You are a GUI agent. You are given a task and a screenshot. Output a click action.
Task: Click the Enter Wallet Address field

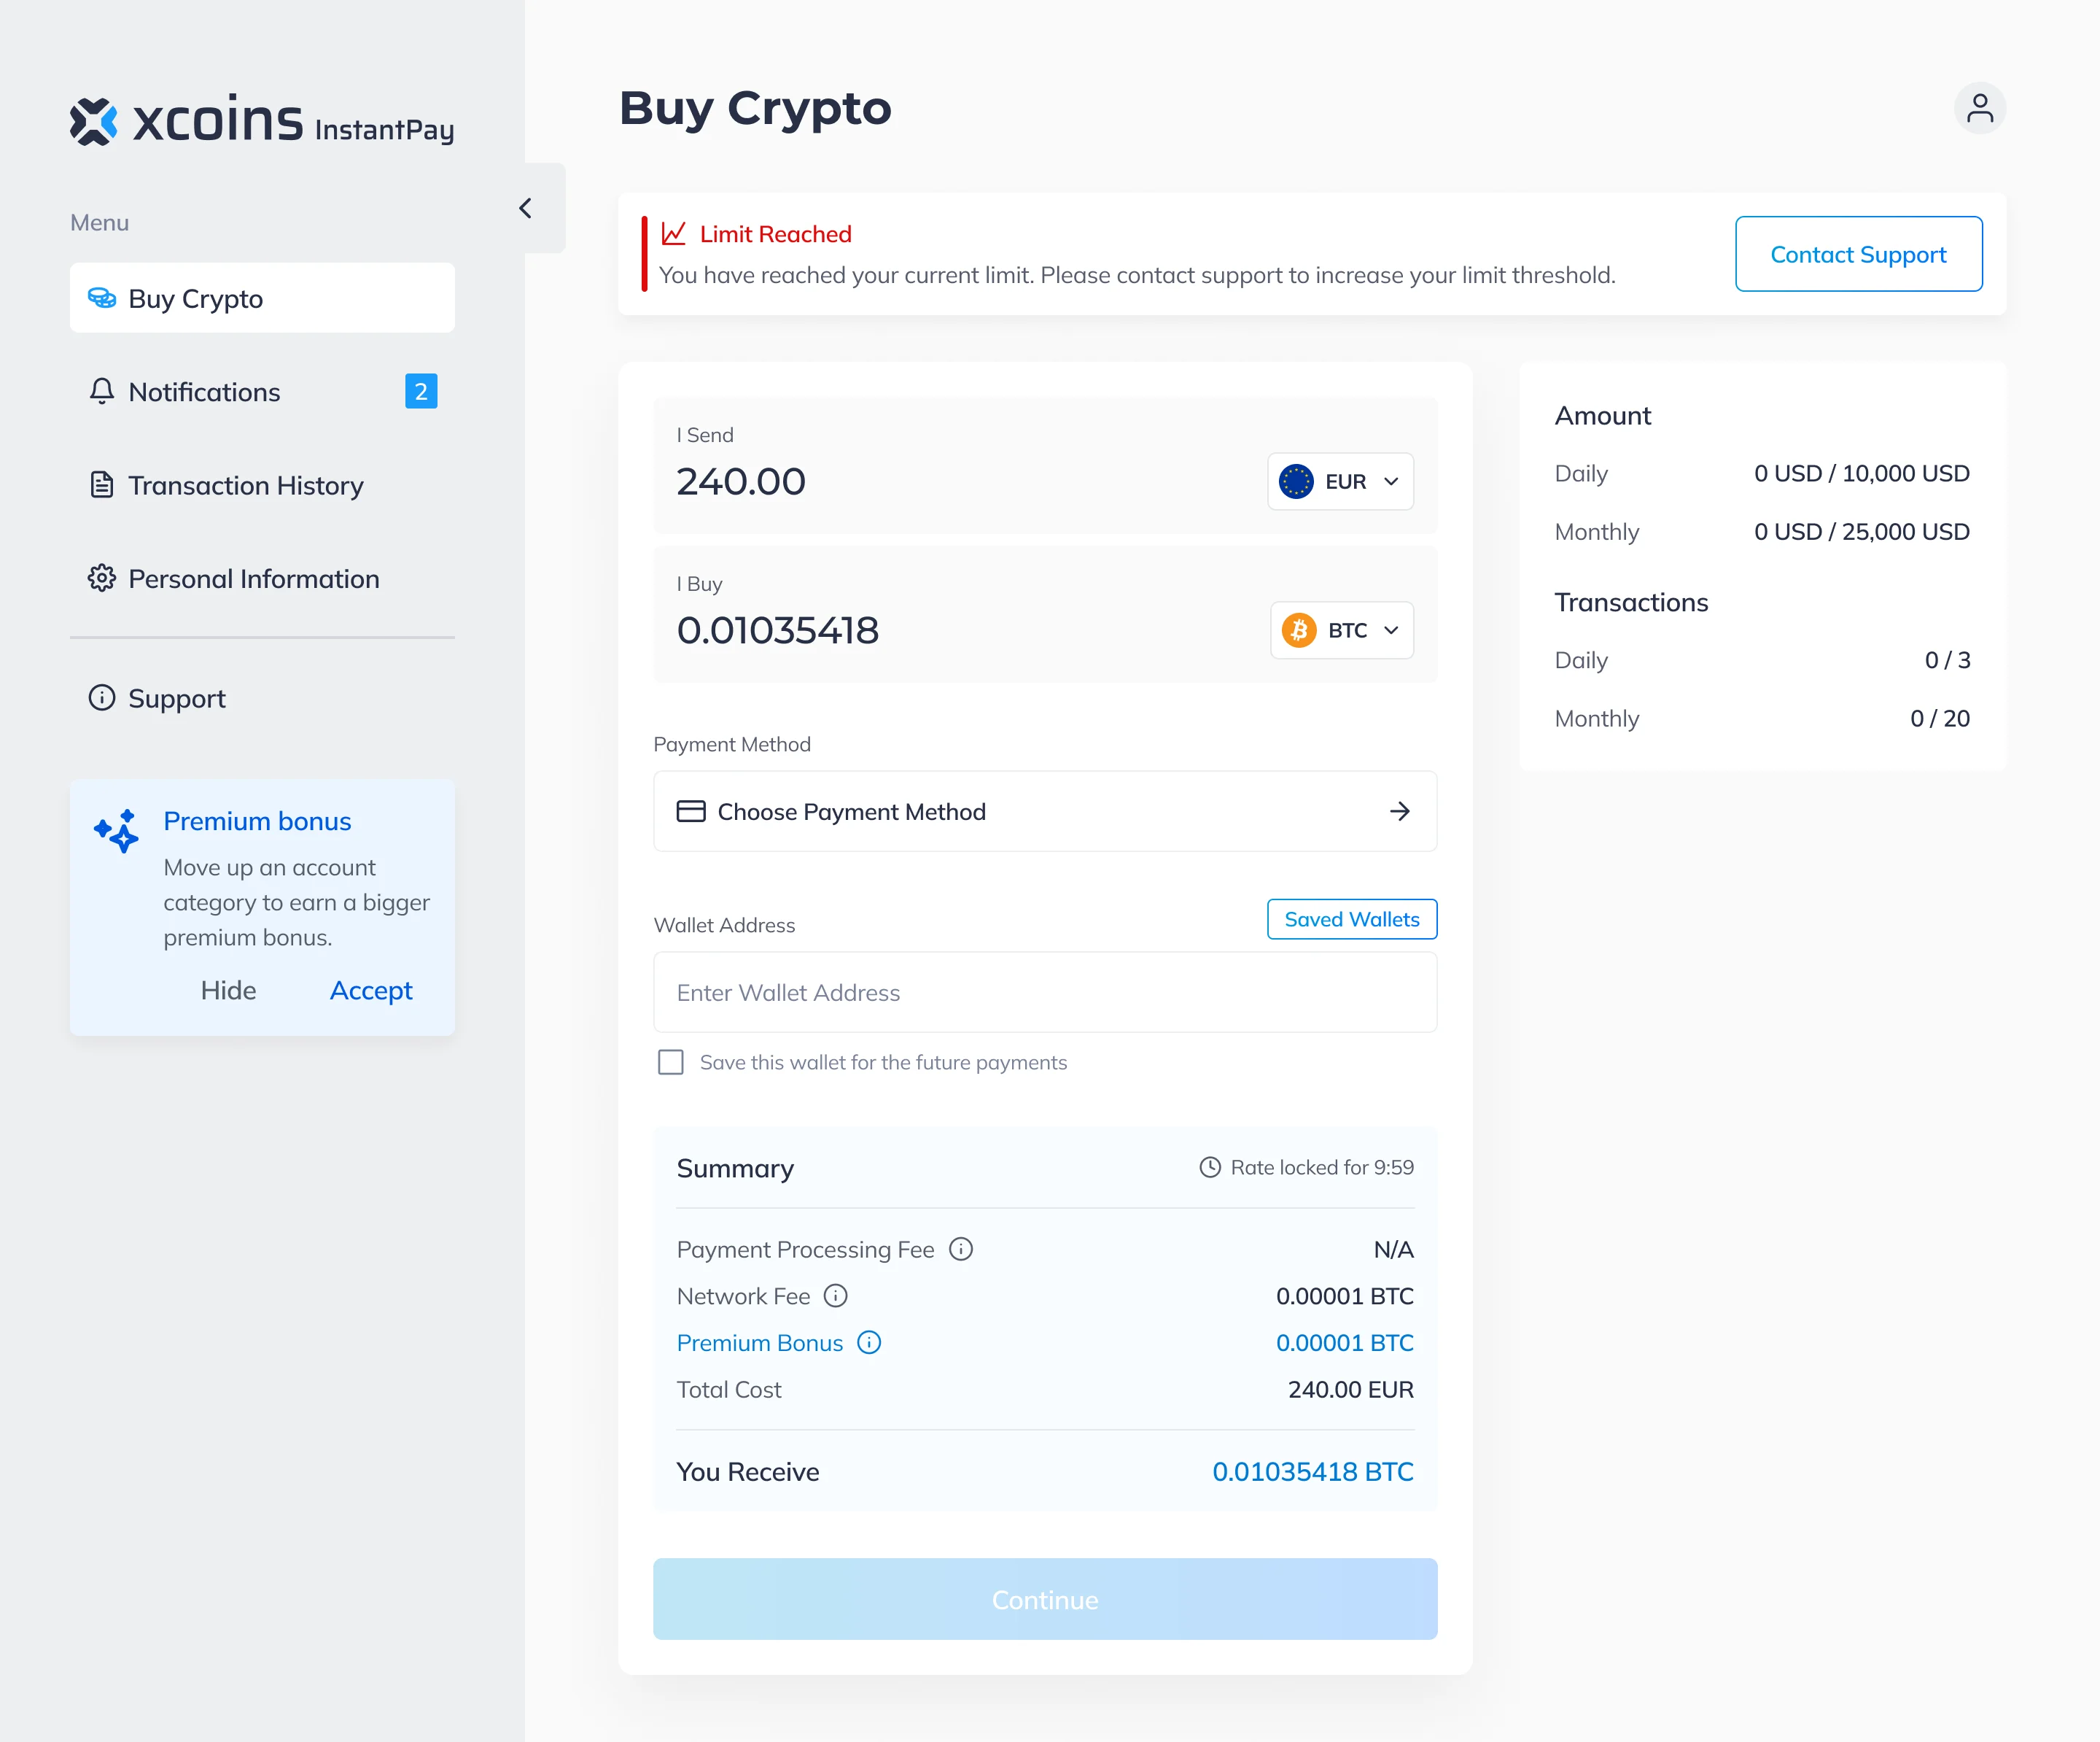click(x=1045, y=993)
